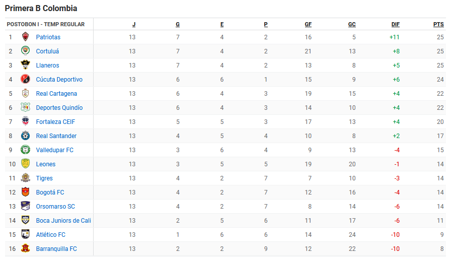Image resolution: width=450 pixels, height=259 pixels.
Task: Click the GF column header
Action: click(308, 24)
